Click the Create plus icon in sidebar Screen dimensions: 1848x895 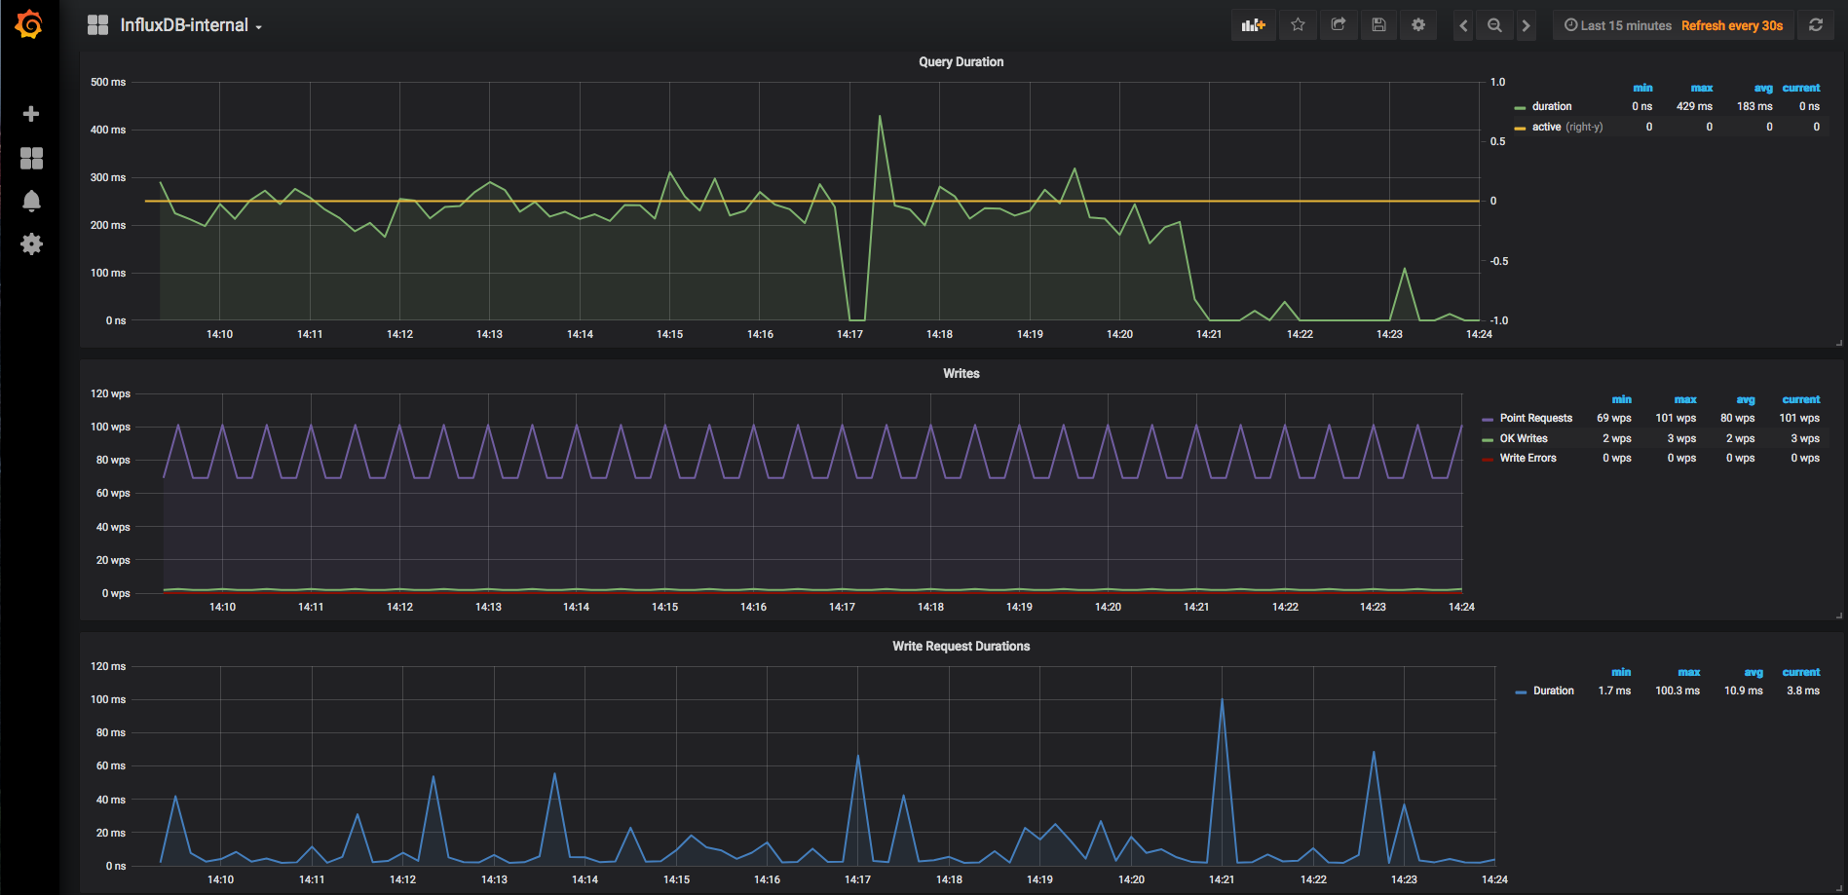[31, 114]
